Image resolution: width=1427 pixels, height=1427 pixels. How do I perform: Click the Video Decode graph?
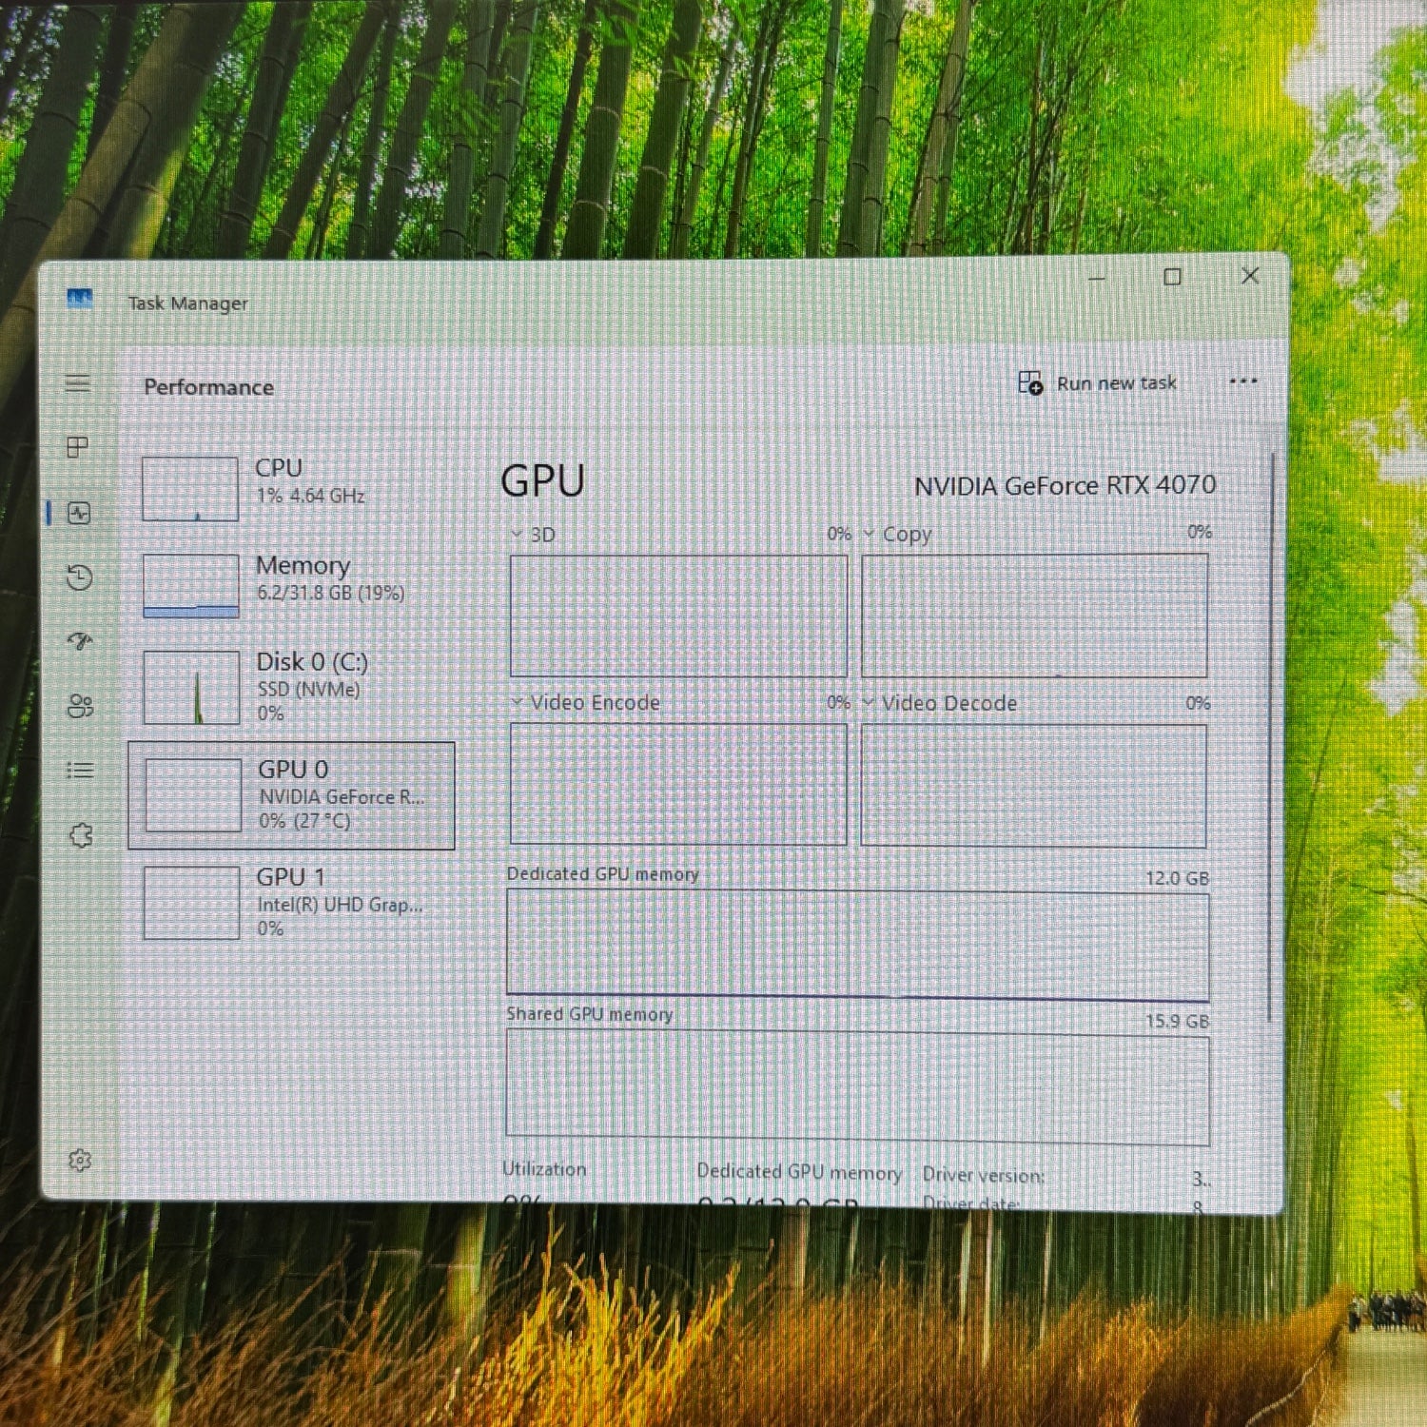(x=1034, y=786)
